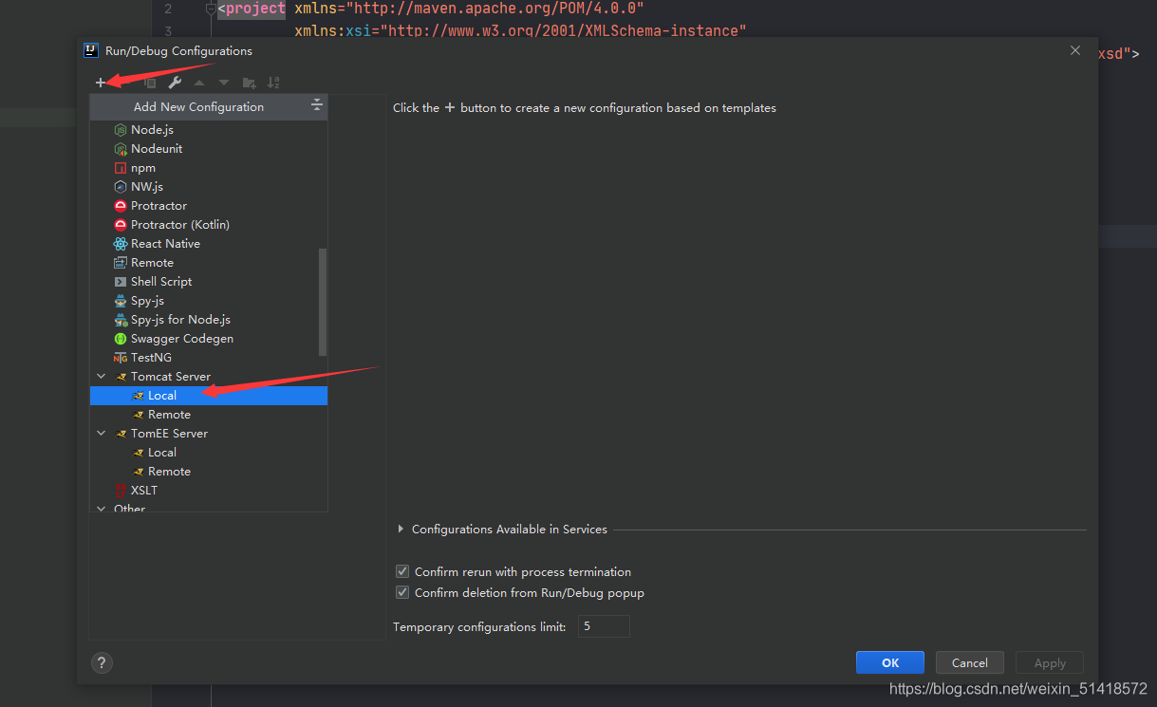
Task: Select Local under TomEE Server
Action: click(209, 453)
